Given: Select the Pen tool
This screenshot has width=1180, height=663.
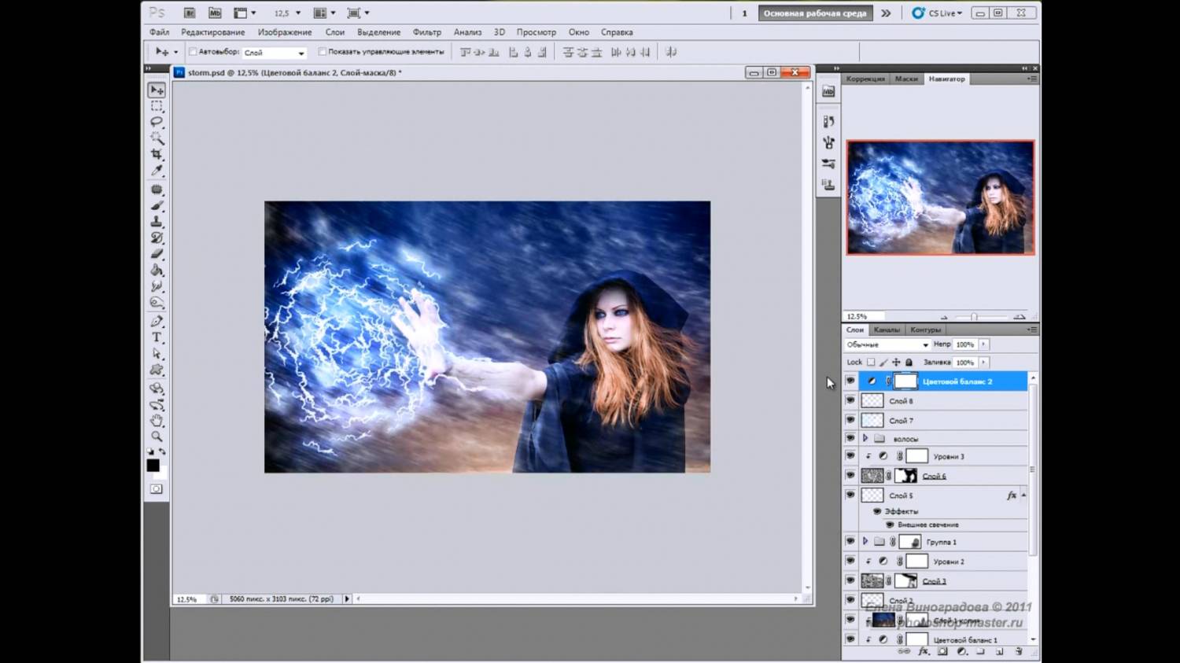Looking at the screenshot, I should [157, 322].
